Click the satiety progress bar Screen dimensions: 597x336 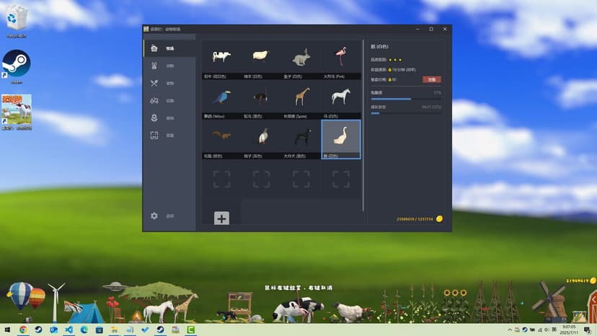(x=406, y=99)
